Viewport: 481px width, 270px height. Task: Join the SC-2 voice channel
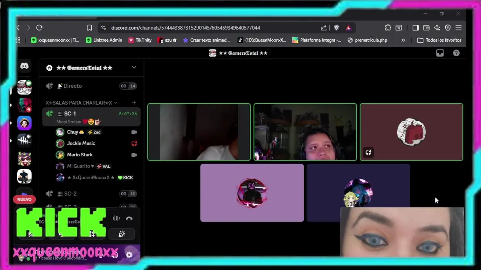point(91,193)
